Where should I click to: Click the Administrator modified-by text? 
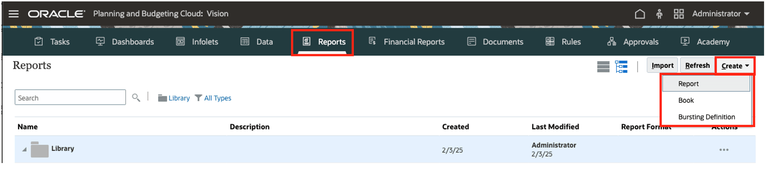point(554,145)
